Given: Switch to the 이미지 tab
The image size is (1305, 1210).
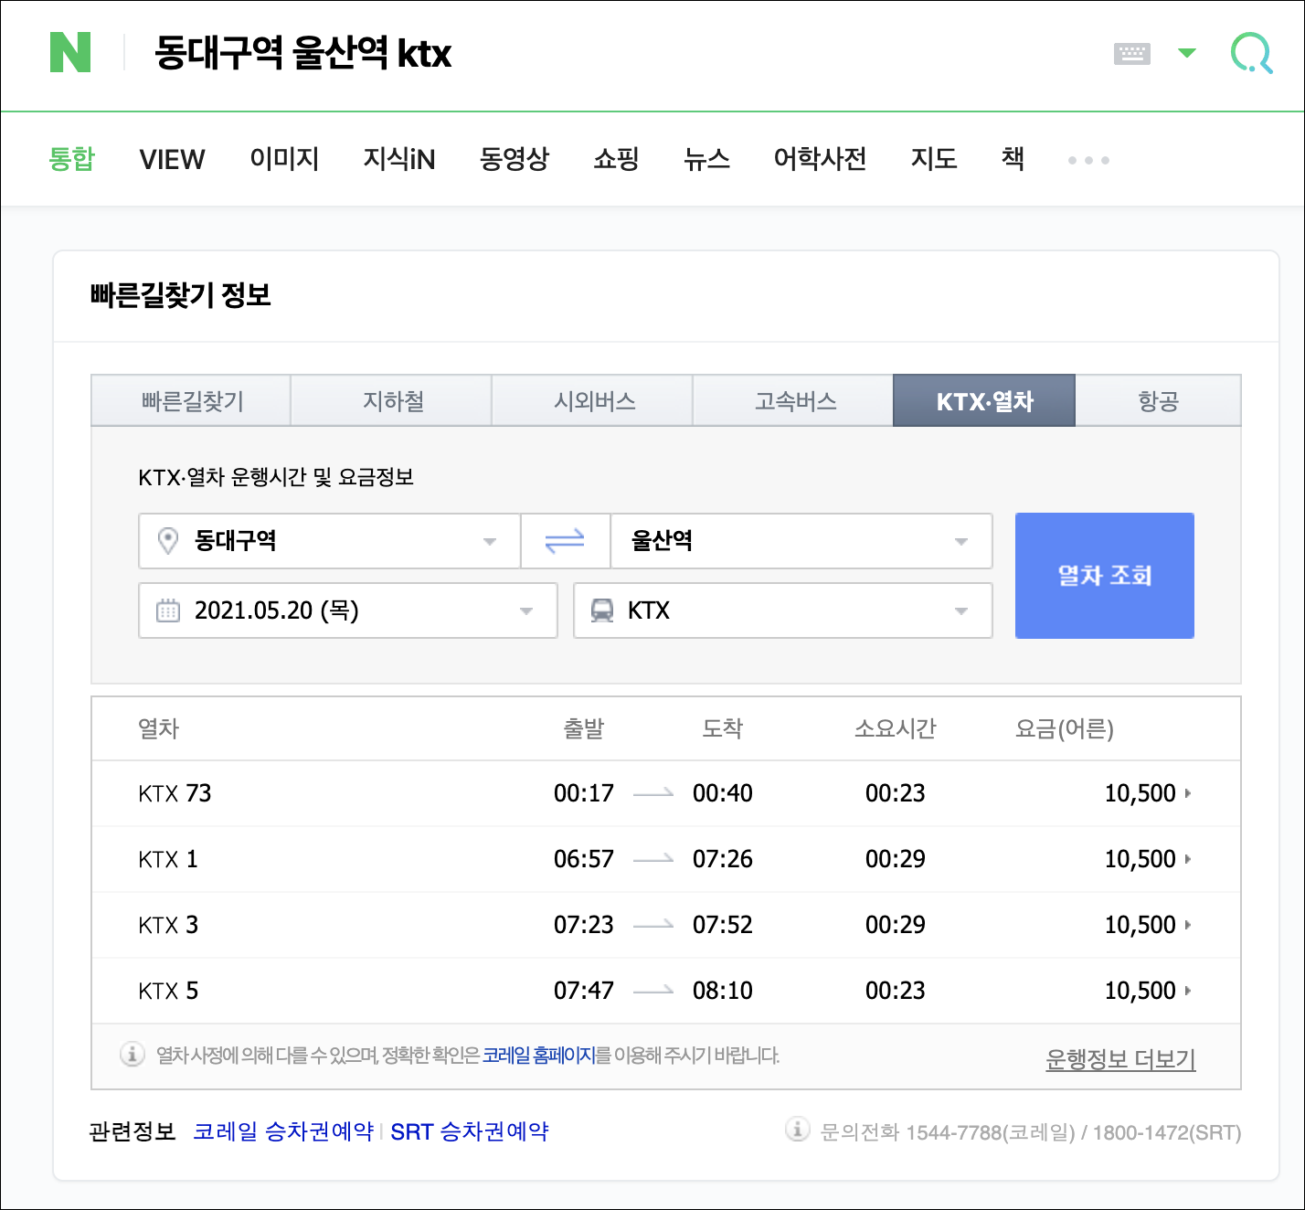Looking at the screenshot, I should (x=284, y=159).
